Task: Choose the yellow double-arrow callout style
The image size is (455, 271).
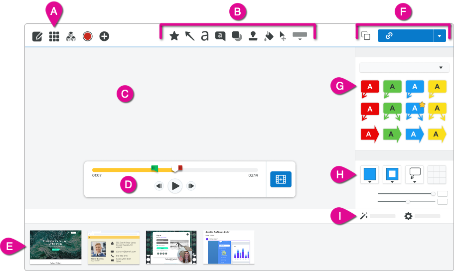Action: tap(437, 112)
